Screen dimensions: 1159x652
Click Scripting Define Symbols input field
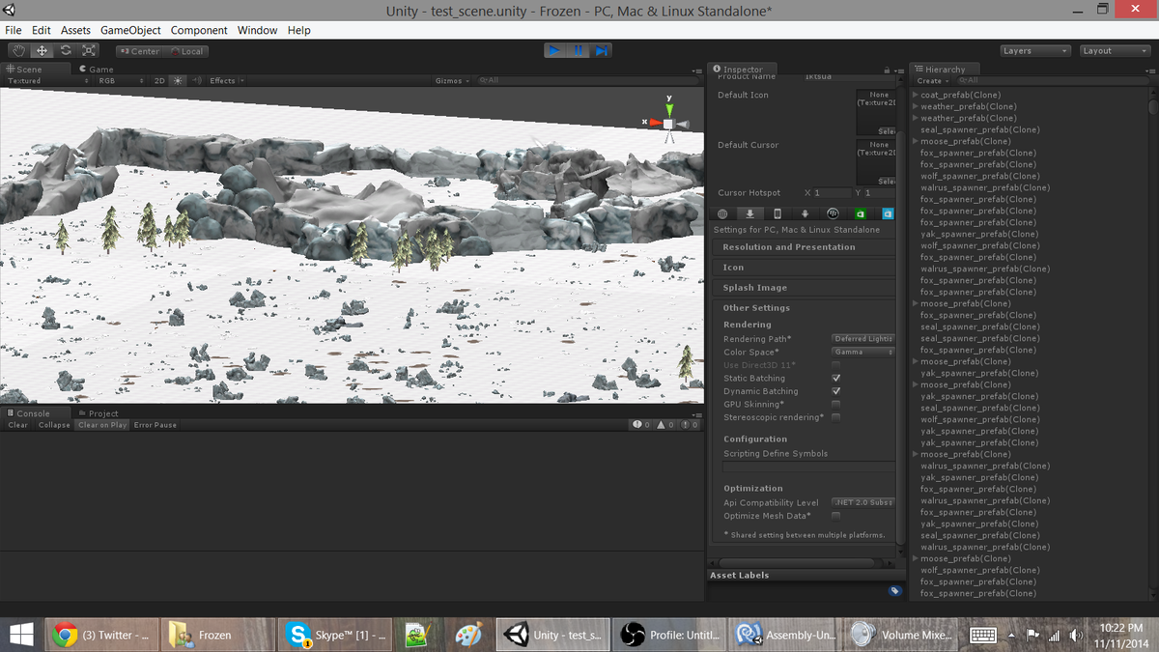coord(809,468)
